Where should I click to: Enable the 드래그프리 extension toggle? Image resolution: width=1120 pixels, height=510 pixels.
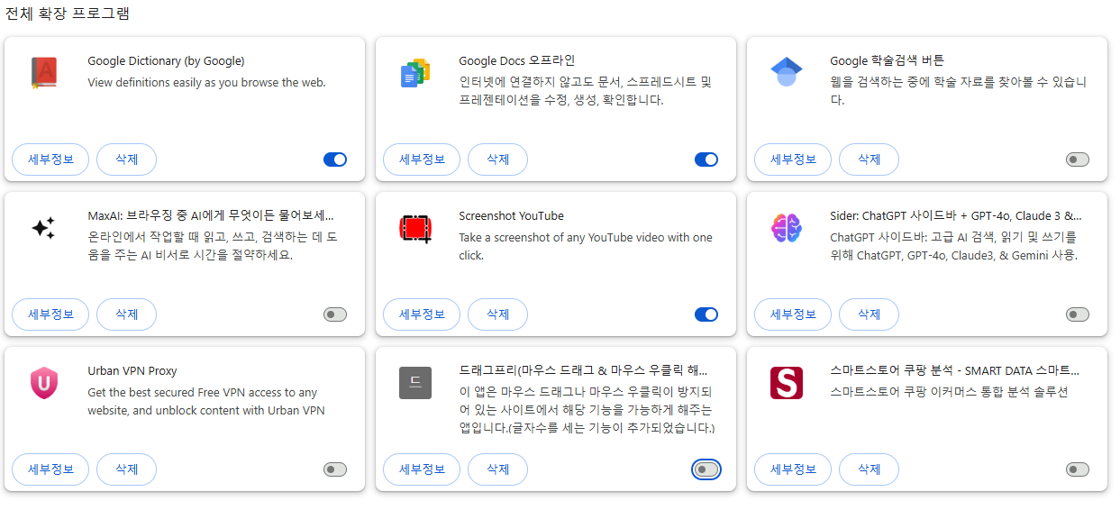[x=706, y=469]
